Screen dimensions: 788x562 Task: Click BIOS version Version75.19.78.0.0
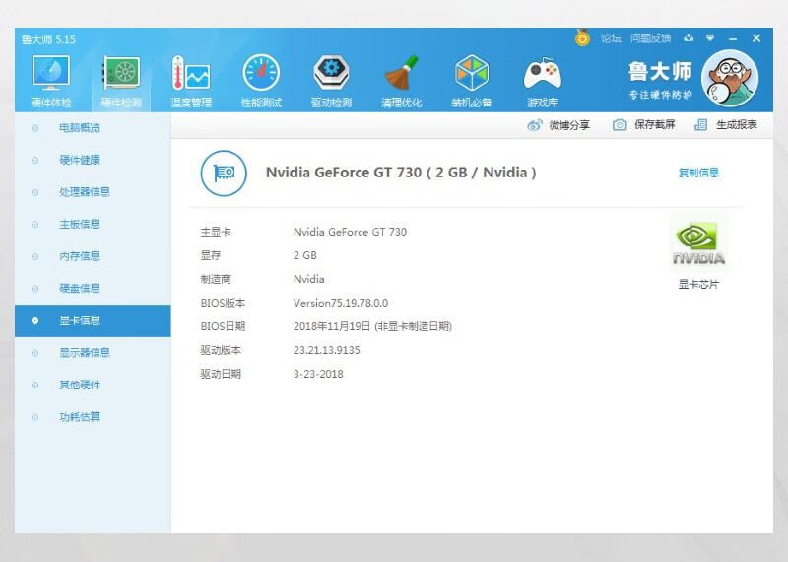[341, 303]
